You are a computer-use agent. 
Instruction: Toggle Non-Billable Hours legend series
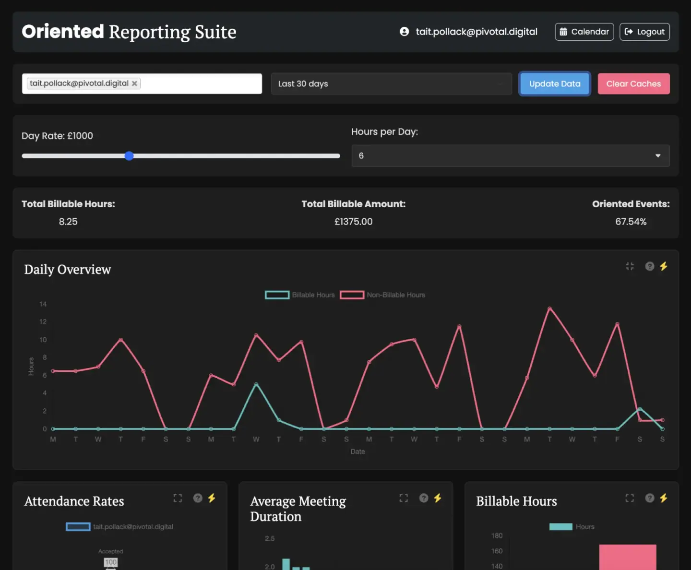tap(382, 295)
